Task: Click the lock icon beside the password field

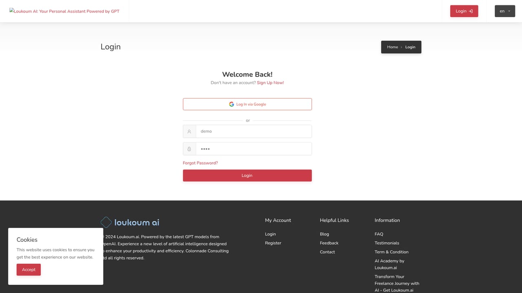Action: point(189,149)
